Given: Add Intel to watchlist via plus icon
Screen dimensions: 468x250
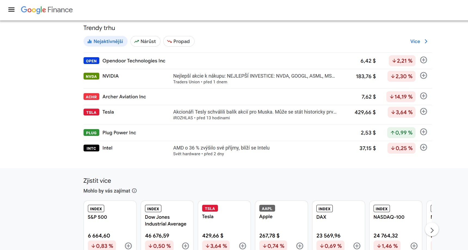Looking at the screenshot, I should 423,148.
